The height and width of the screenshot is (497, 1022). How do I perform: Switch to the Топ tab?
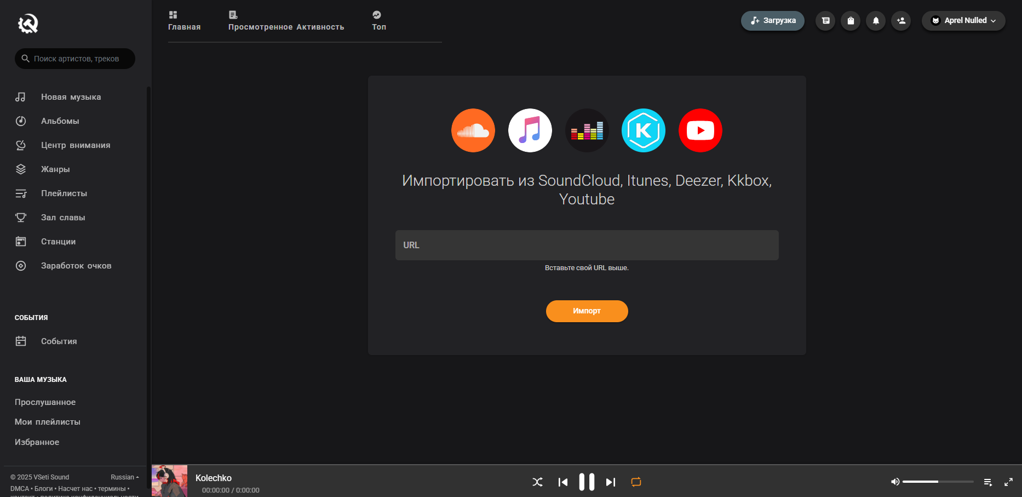[379, 21]
